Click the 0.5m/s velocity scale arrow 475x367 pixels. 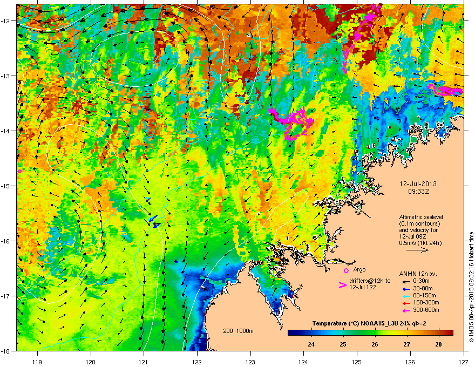[417, 250]
